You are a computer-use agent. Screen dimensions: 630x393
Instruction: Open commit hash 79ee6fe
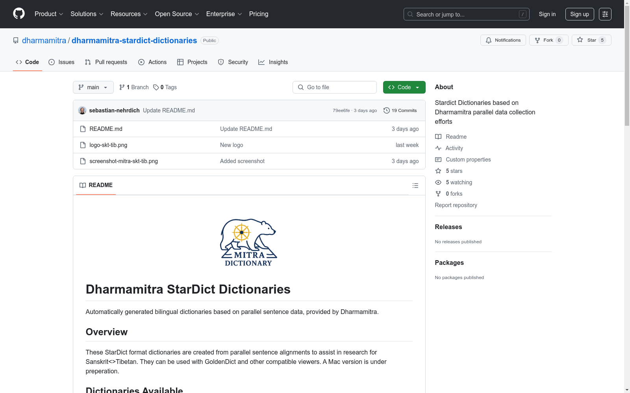341,110
